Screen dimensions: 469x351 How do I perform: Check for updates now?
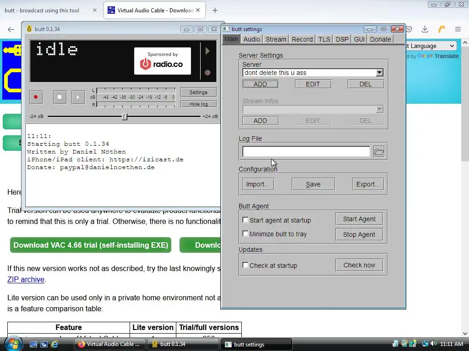(359, 265)
